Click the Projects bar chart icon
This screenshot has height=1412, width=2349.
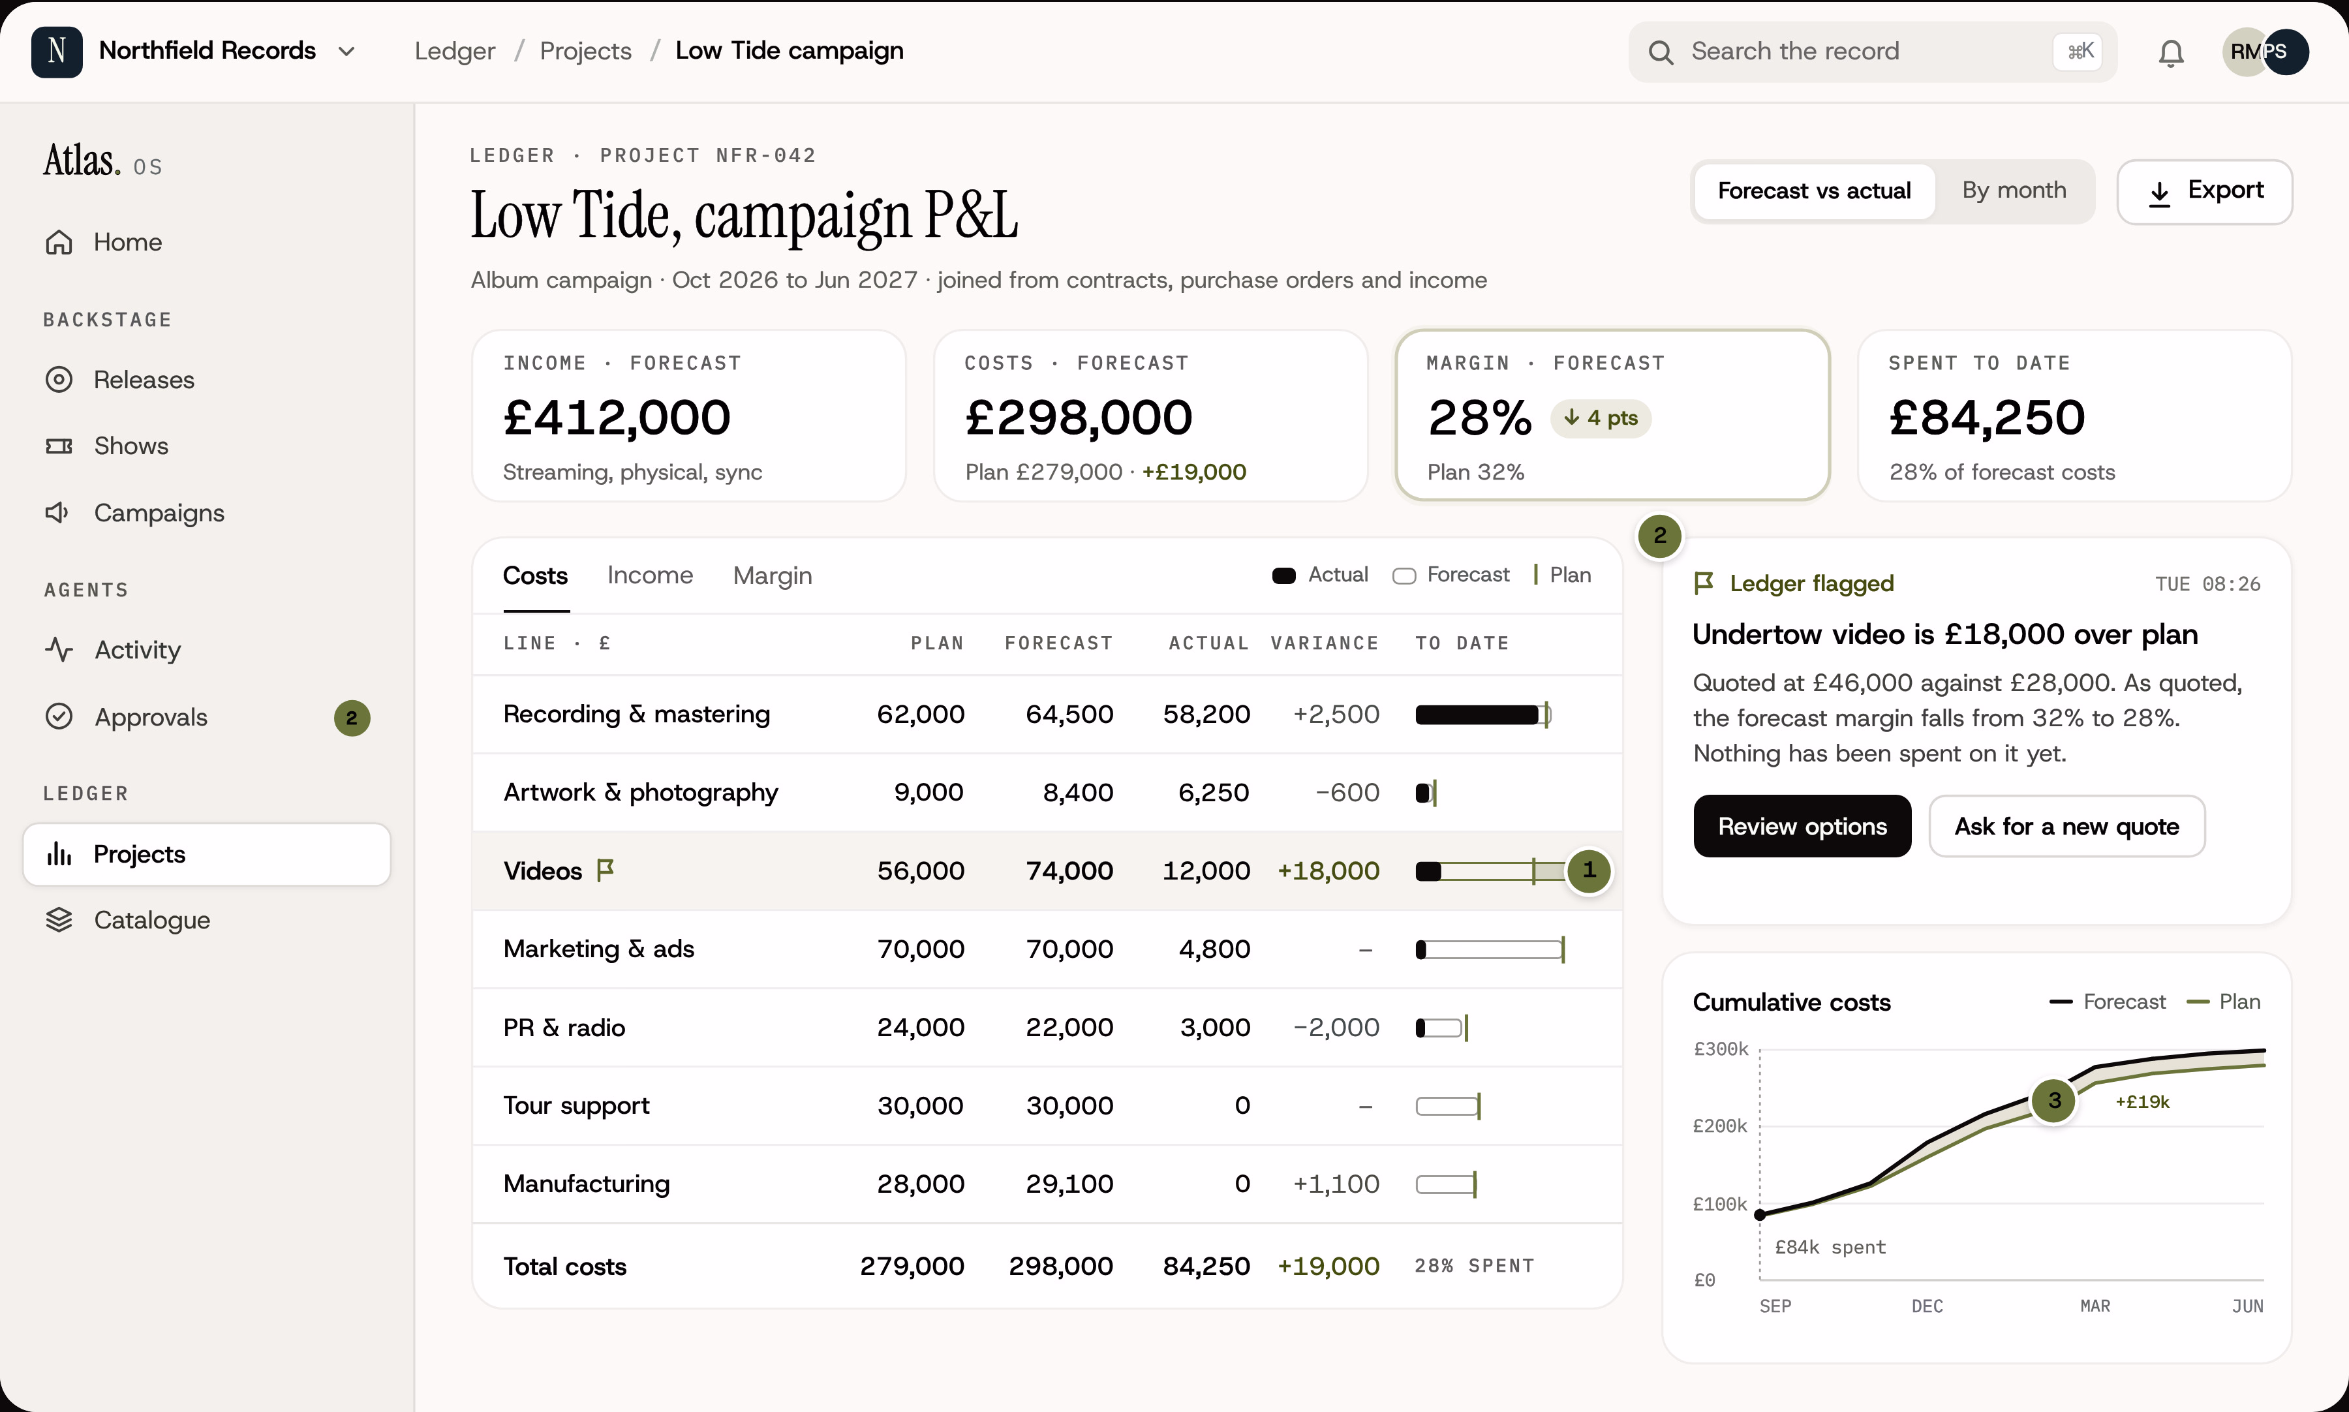click(59, 853)
